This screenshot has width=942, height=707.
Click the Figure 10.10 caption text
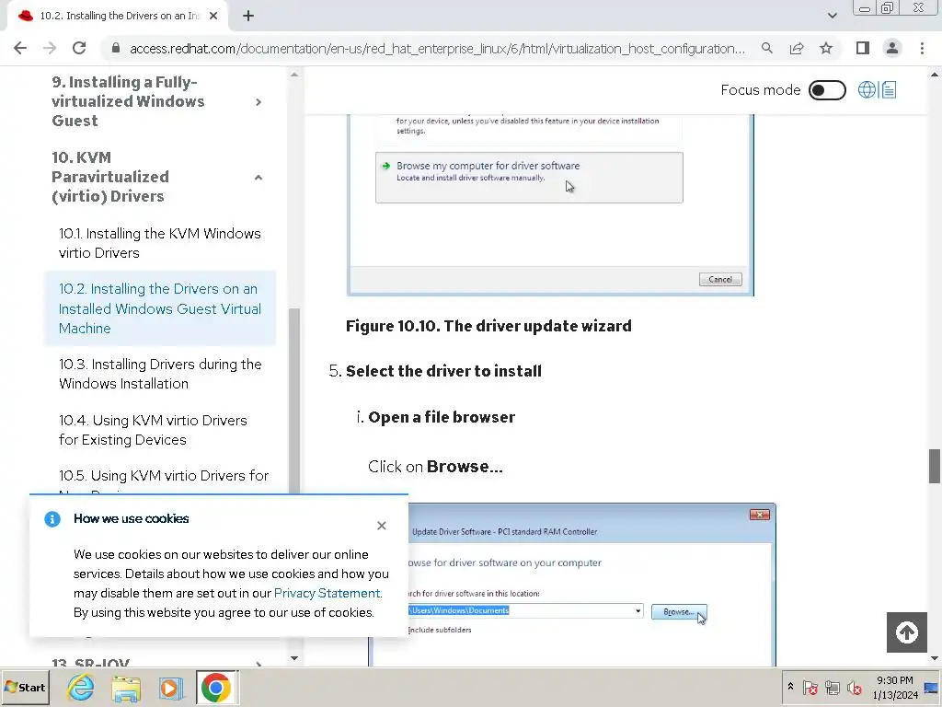pos(488,326)
